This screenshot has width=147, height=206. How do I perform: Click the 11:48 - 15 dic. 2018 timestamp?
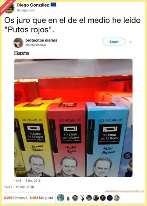[x=27, y=181]
